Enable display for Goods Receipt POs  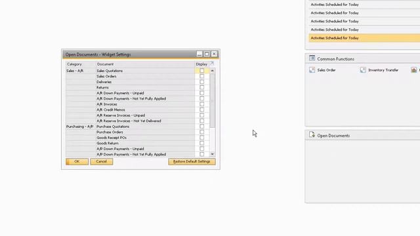coord(201,138)
